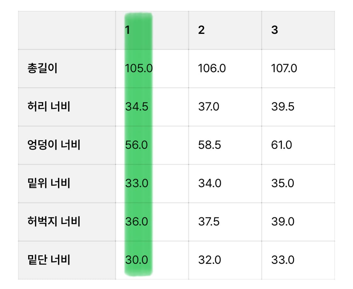The image size is (353, 289).
Task: Click the 엉덩이 너비 row label
Action: [54, 145]
